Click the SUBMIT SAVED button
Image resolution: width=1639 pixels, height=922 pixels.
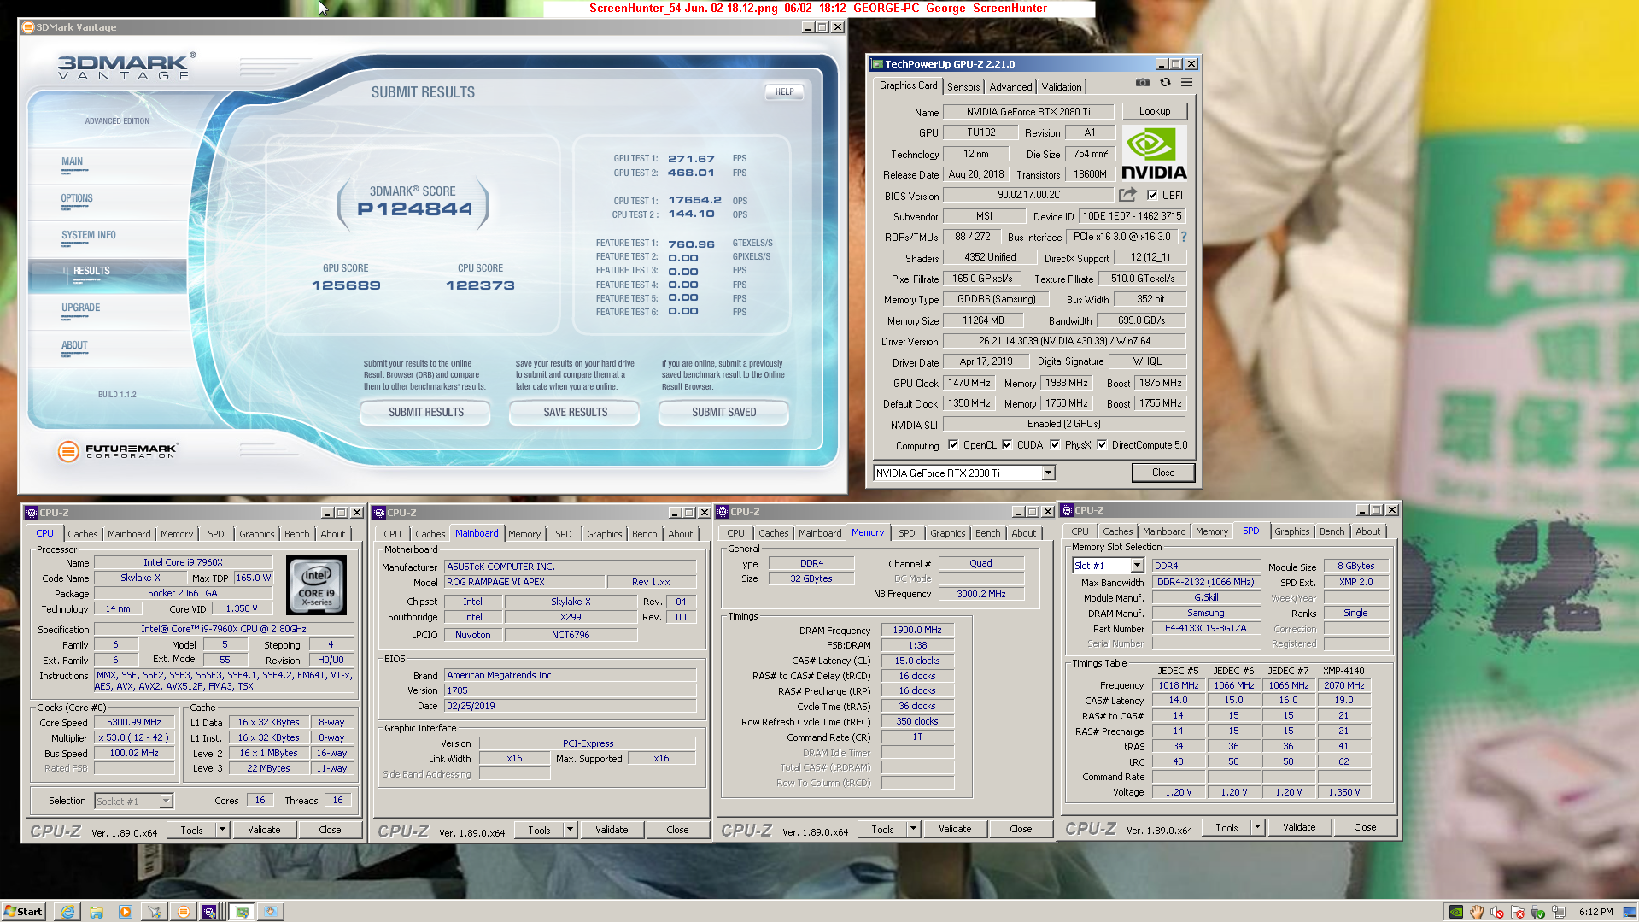pyautogui.click(x=723, y=412)
